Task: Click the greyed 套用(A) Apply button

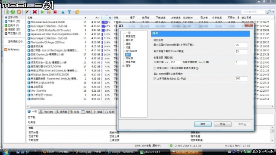Action: [x=242, y=124]
